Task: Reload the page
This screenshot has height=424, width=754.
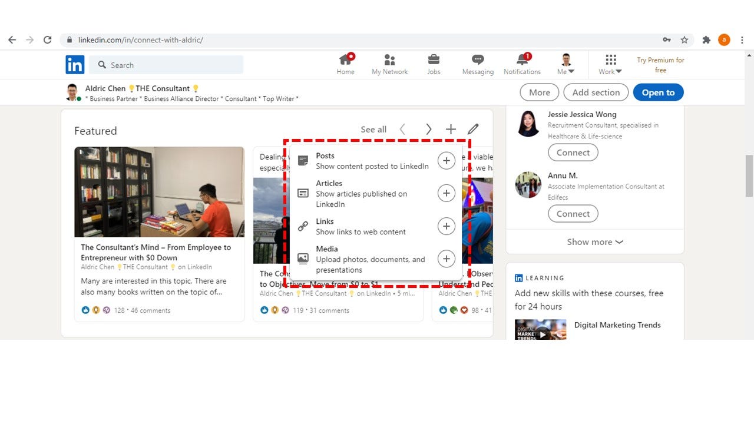Action: coord(47,40)
